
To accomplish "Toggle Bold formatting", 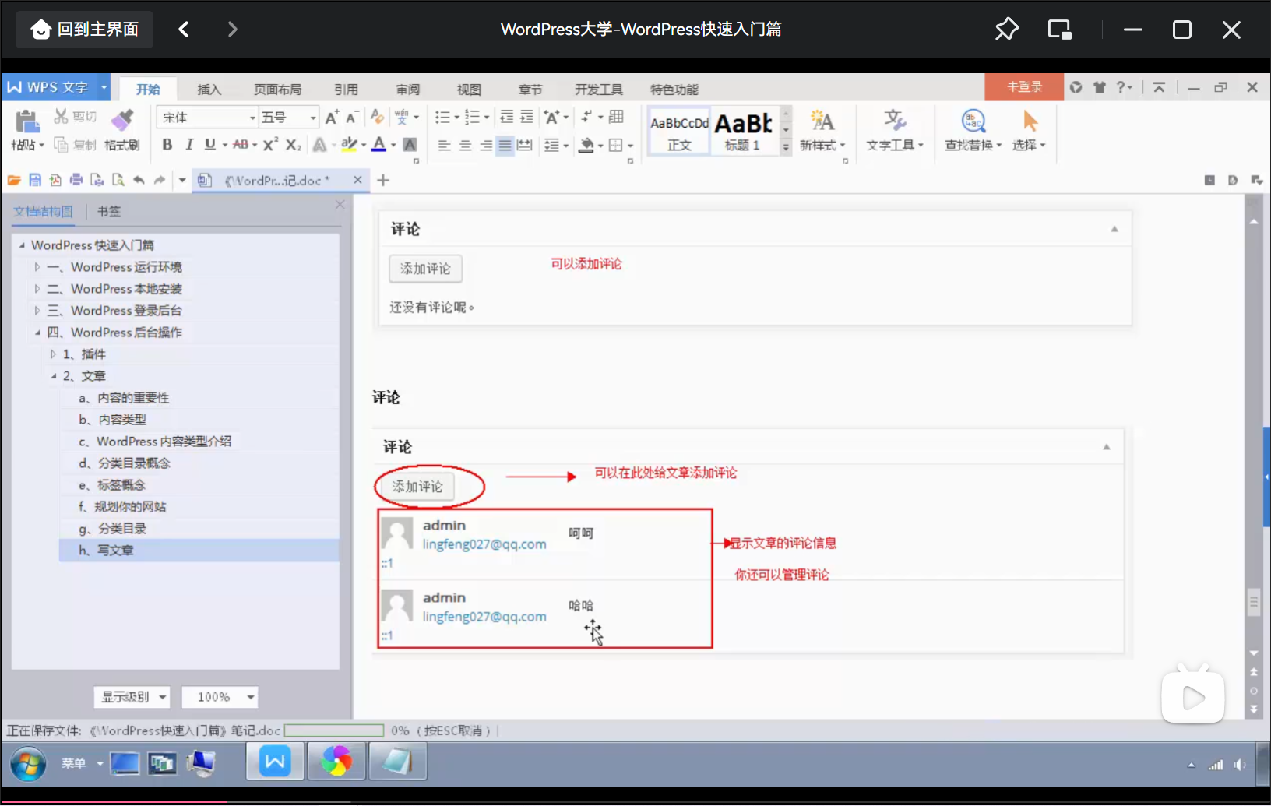I will click(x=167, y=144).
